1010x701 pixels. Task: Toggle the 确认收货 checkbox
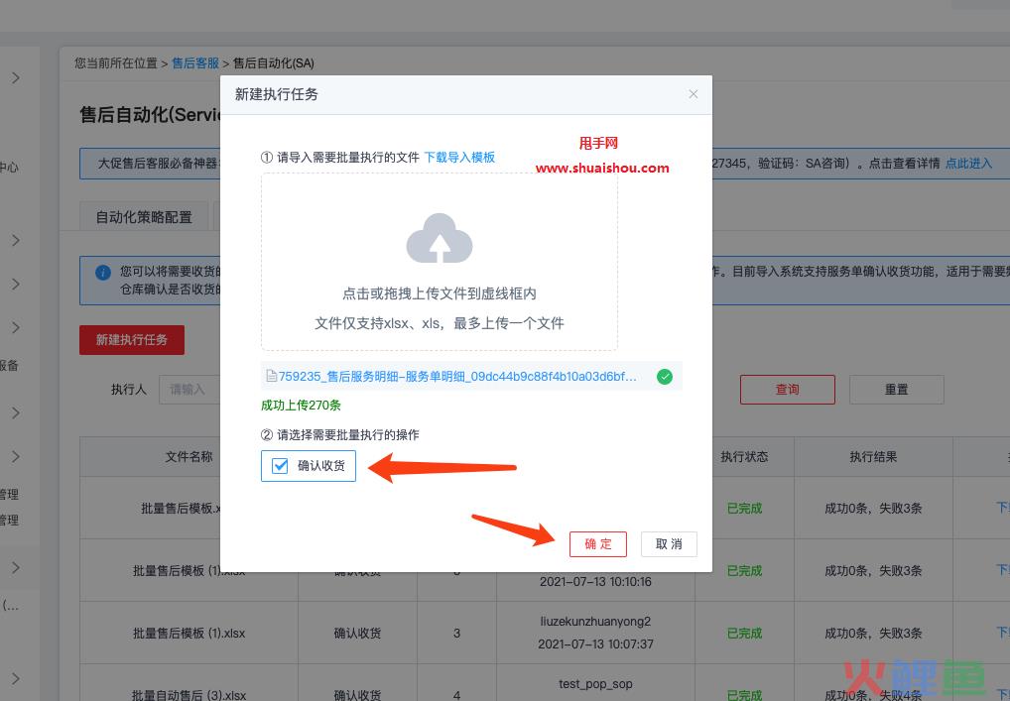pyautogui.click(x=281, y=466)
